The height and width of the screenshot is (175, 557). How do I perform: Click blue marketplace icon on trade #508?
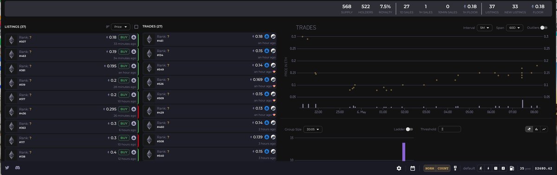click(267, 137)
